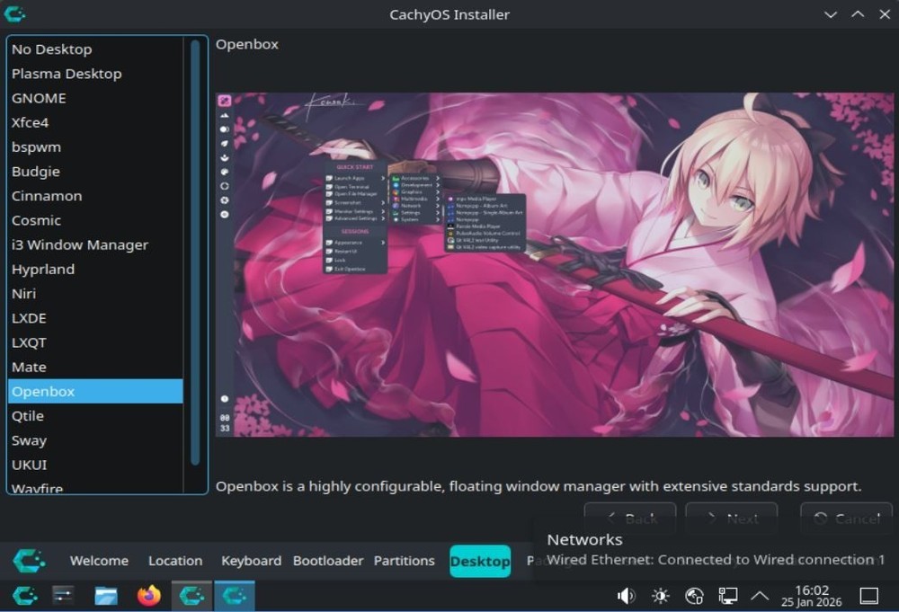Open the Partitions step
The image size is (899, 612).
[x=404, y=561]
